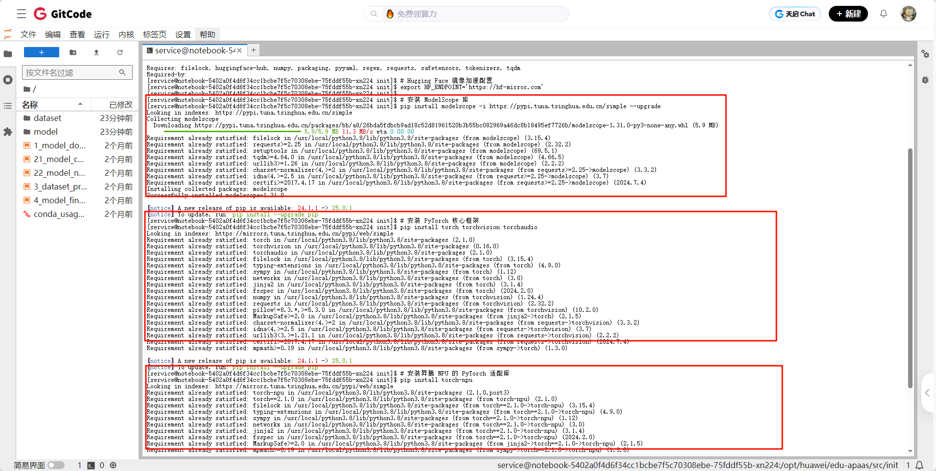Click the GitCode logo

point(63,14)
